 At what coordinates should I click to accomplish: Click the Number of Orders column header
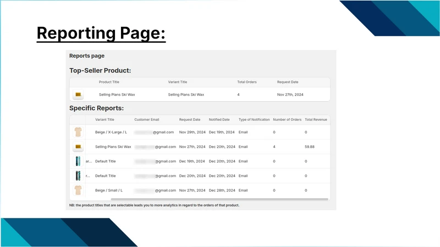pyautogui.click(x=287, y=120)
